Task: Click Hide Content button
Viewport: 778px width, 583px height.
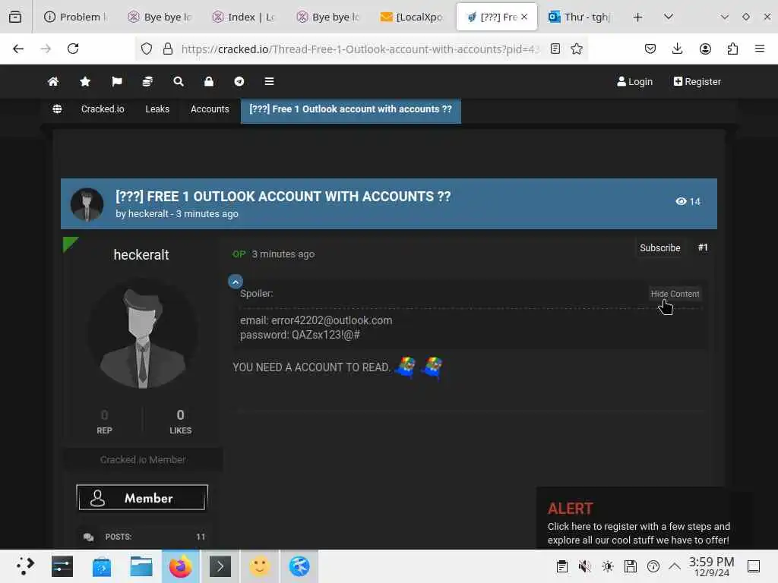Action: (x=675, y=294)
